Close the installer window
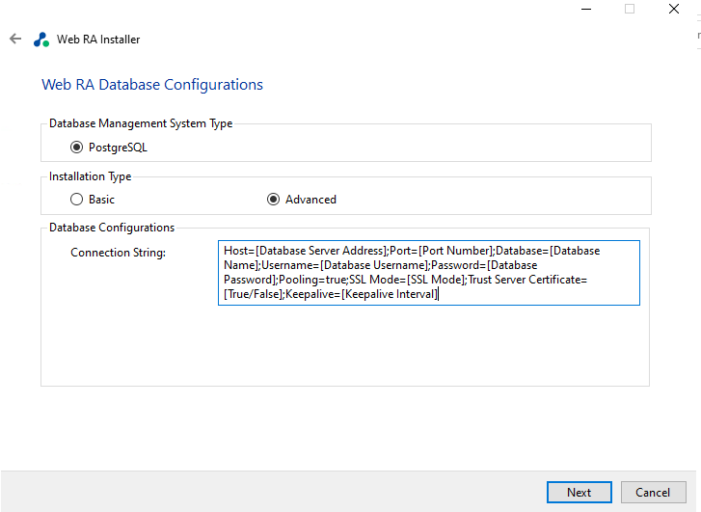 point(674,9)
